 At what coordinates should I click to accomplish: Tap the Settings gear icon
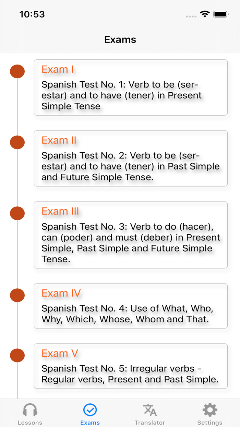tap(210, 409)
